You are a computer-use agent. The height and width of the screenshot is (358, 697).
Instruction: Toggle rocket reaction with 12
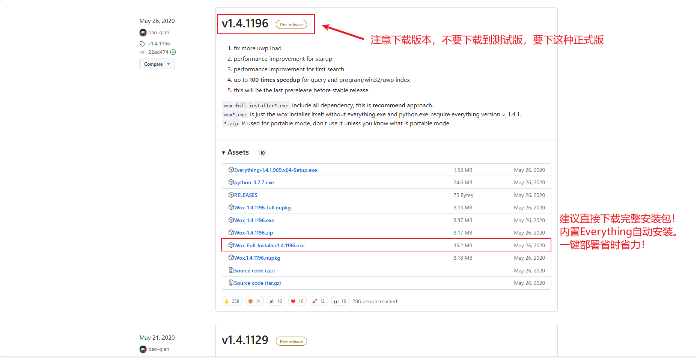(x=319, y=301)
